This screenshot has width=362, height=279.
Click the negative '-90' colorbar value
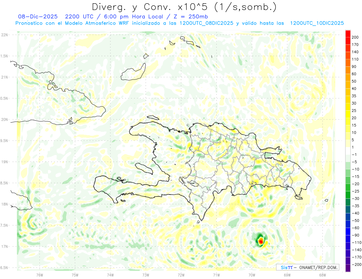pyautogui.click(x=355, y=235)
